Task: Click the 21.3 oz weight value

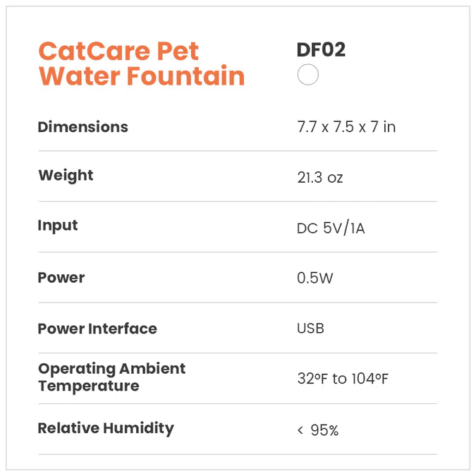Action: [320, 178]
